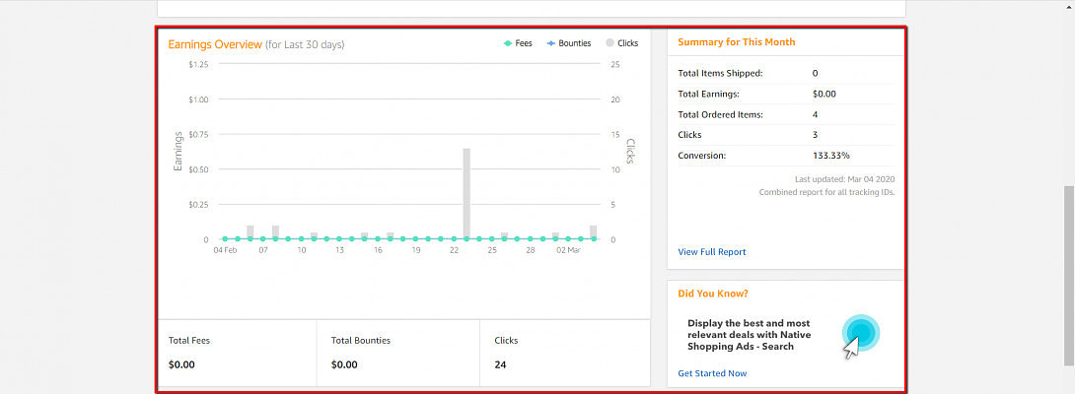Viewport: 1075px width, 394px height.
Task: Click the 02 Mar date label on chart axis
Action: 568,250
